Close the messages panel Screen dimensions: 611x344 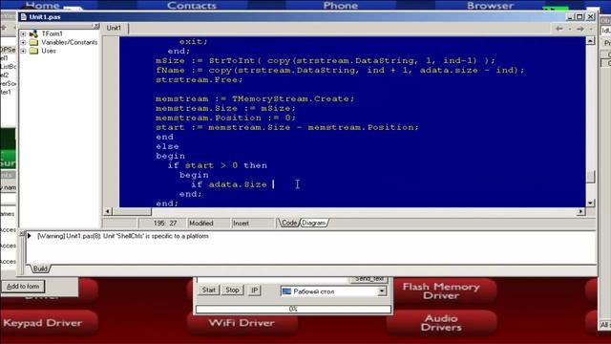(x=22, y=233)
